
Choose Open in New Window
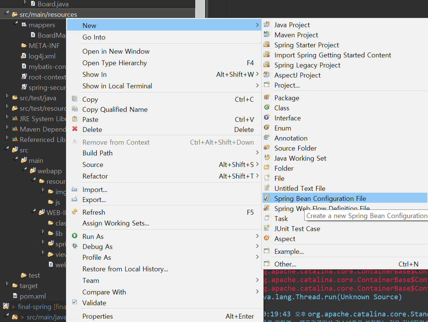(x=164, y=51)
